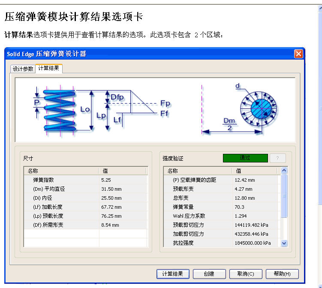322x288 pixels.
Task: Select the (Df) 所需形变 row
Action: click(85, 225)
